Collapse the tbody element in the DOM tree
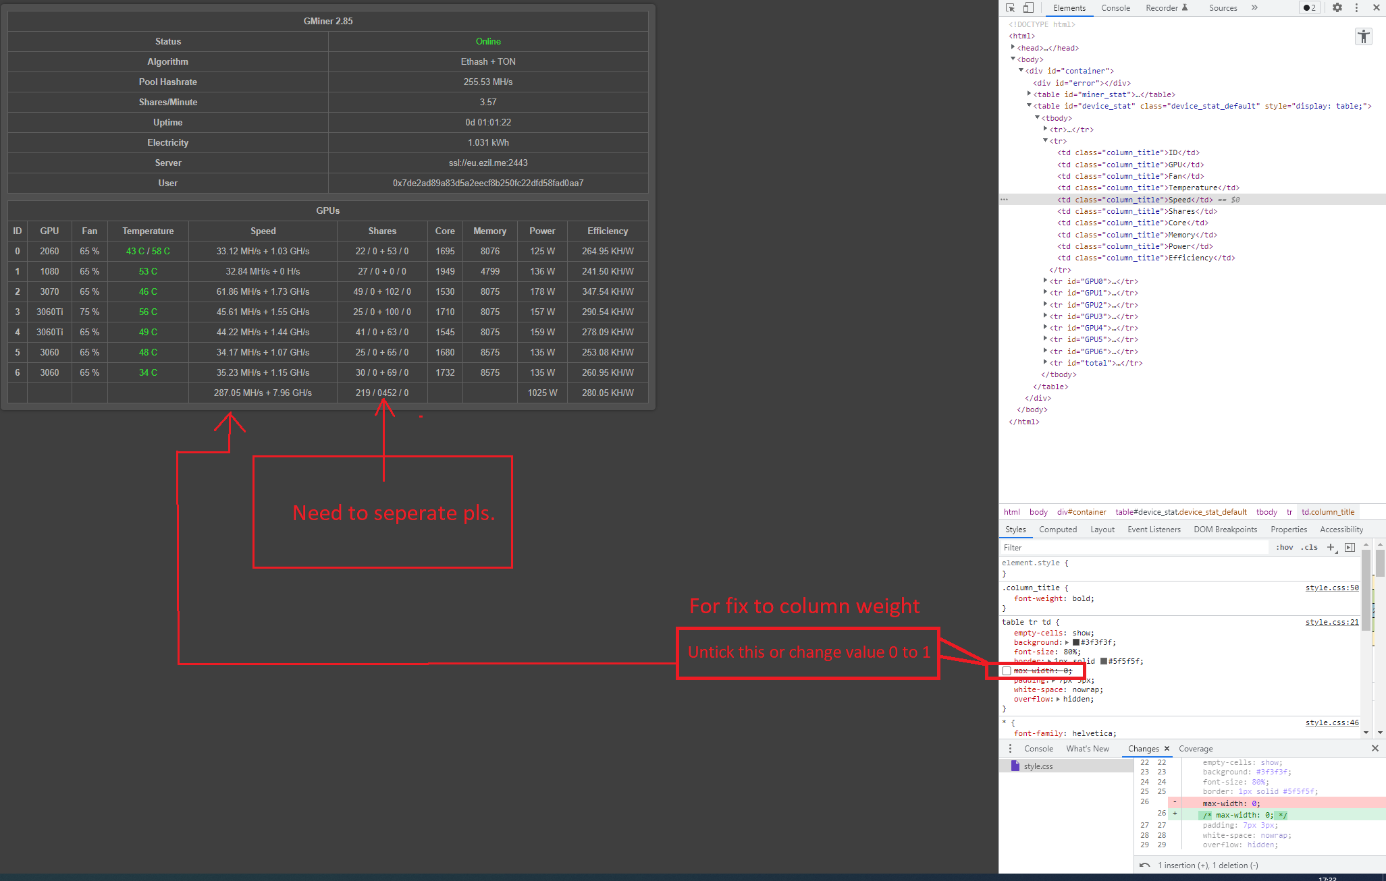This screenshot has height=881, width=1386. (1038, 117)
